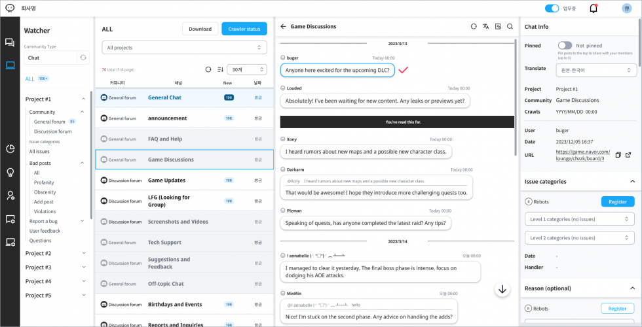Image resolution: width=642 pixels, height=327 pixels.
Task: Jump to latest message with down arrow
Action: pos(502,289)
